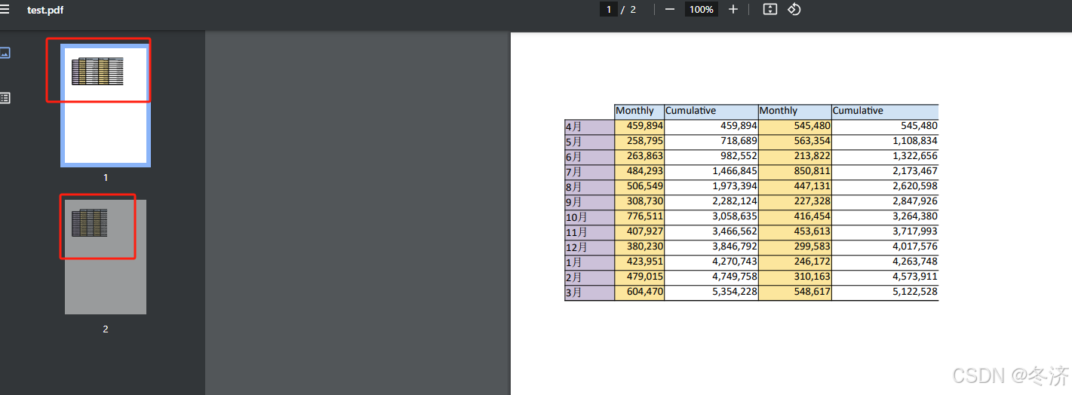
Task: Click the cell value 4,270,743
Action: click(x=735, y=262)
